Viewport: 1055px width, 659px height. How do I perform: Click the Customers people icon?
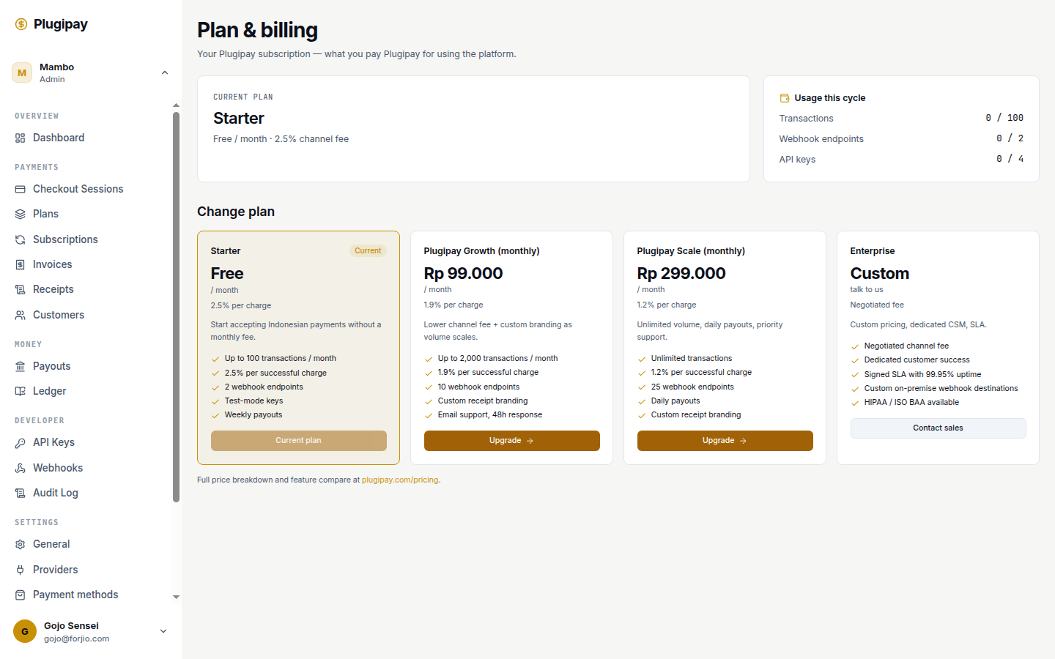coord(20,315)
